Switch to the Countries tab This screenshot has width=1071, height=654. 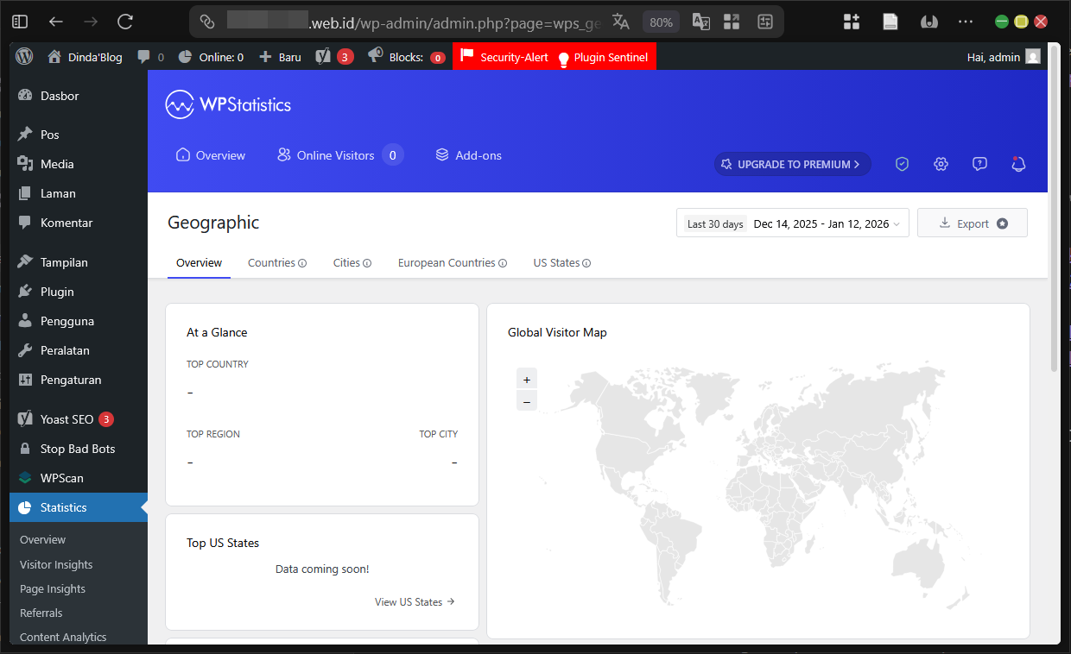click(x=272, y=262)
